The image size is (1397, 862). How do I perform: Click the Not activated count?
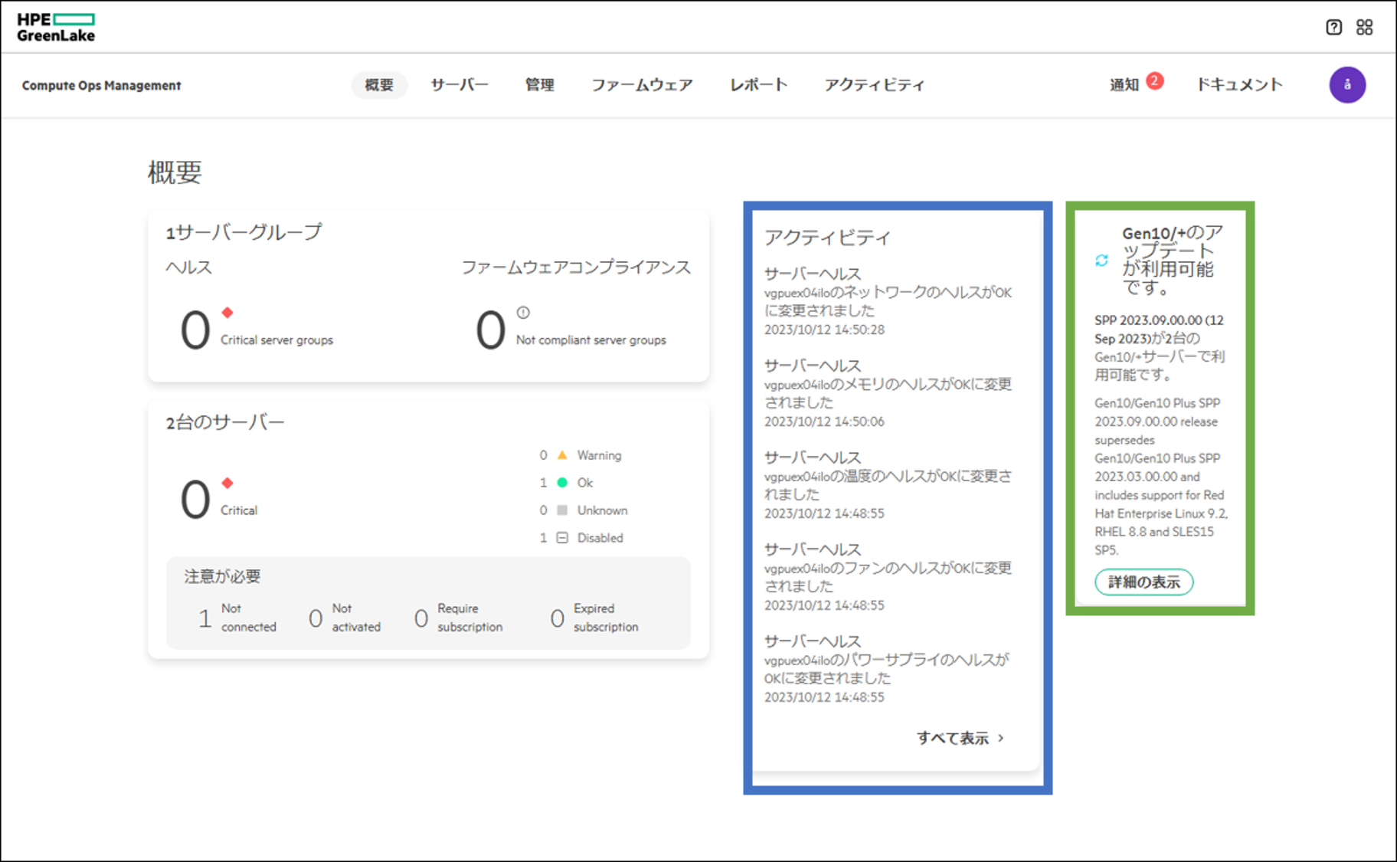coord(315,618)
